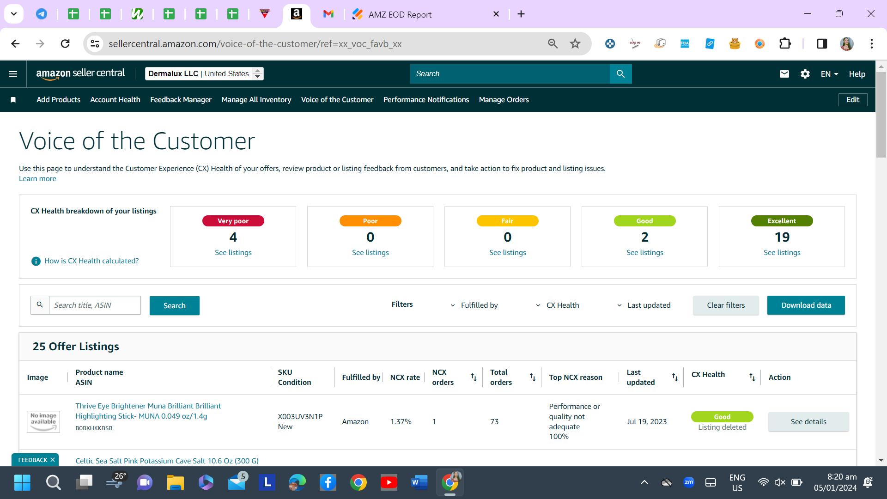Show hidden system tray icons
This screenshot has height=499, width=887.
pos(644,482)
